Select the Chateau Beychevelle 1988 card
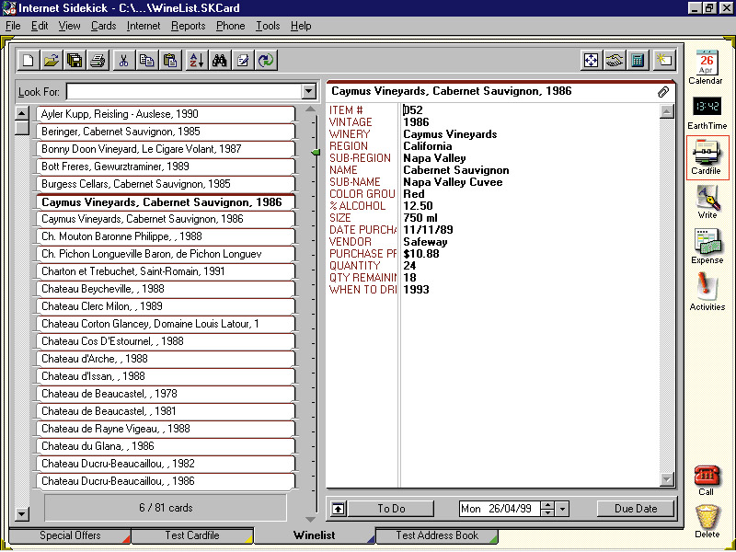 click(x=166, y=289)
